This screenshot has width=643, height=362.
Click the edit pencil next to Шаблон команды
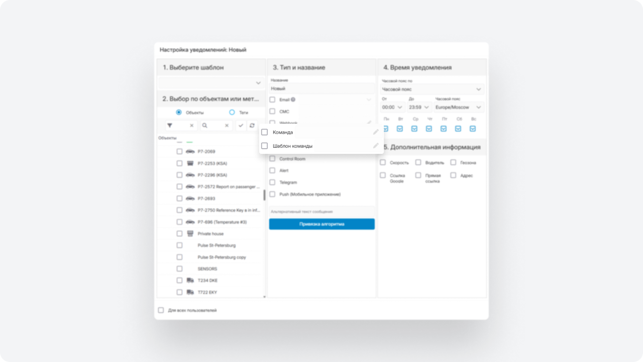[x=376, y=146]
